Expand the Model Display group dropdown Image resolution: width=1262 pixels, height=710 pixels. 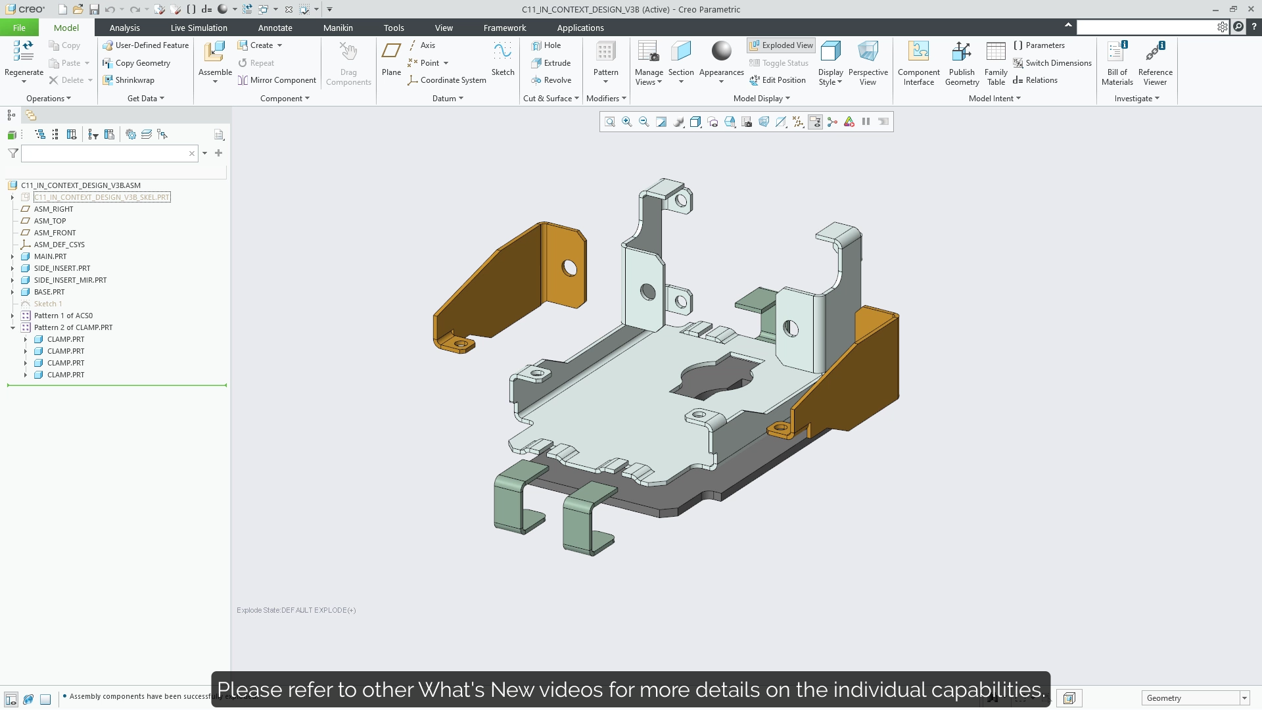tap(762, 99)
